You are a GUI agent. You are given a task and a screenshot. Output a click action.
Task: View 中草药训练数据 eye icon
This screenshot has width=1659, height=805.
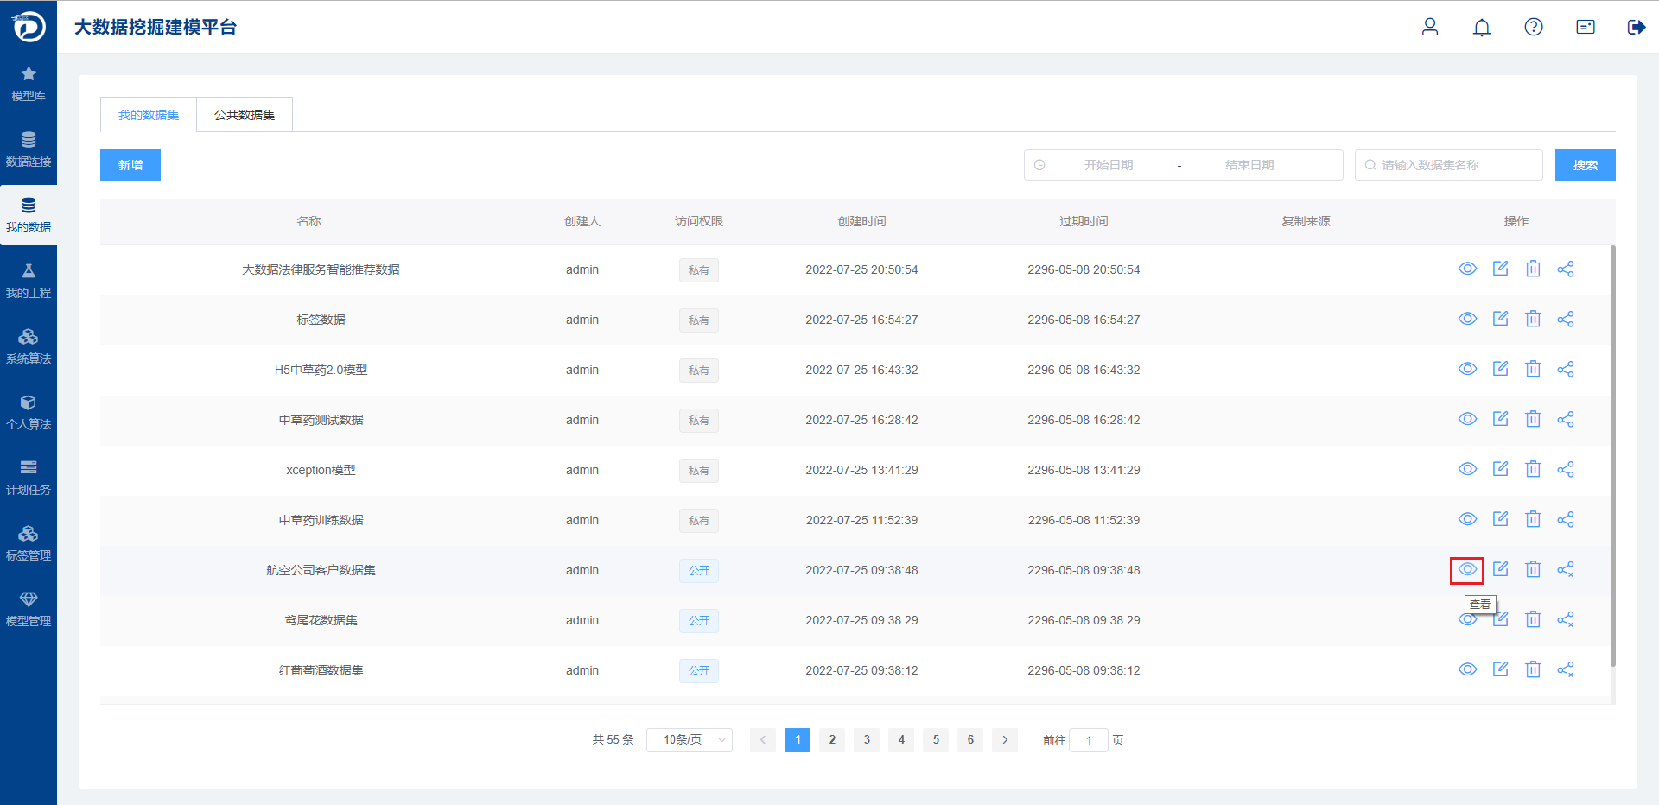1468,519
